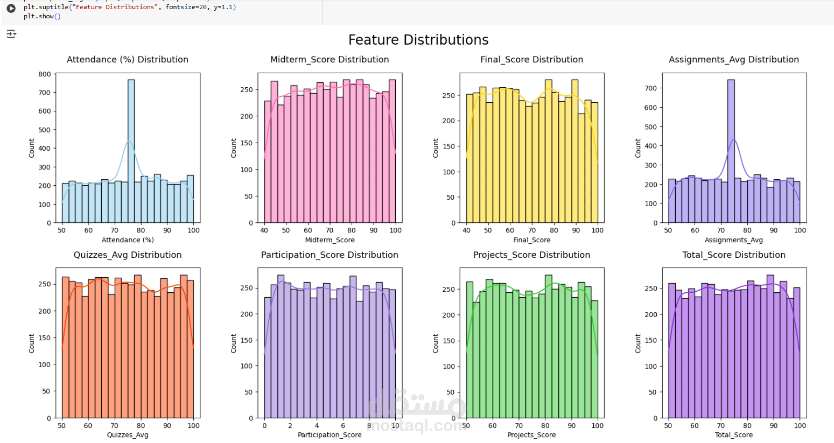Click the 'Participation_Score' x-axis label
This screenshot has width=834, height=443.
330,435
